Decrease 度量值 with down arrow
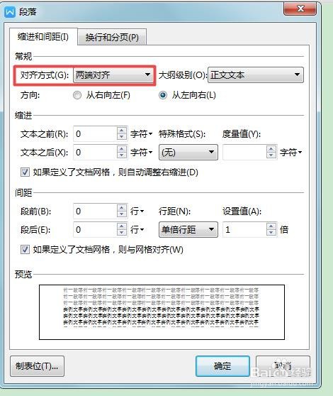This screenshot has height=396, width=333. pos(271,155)
